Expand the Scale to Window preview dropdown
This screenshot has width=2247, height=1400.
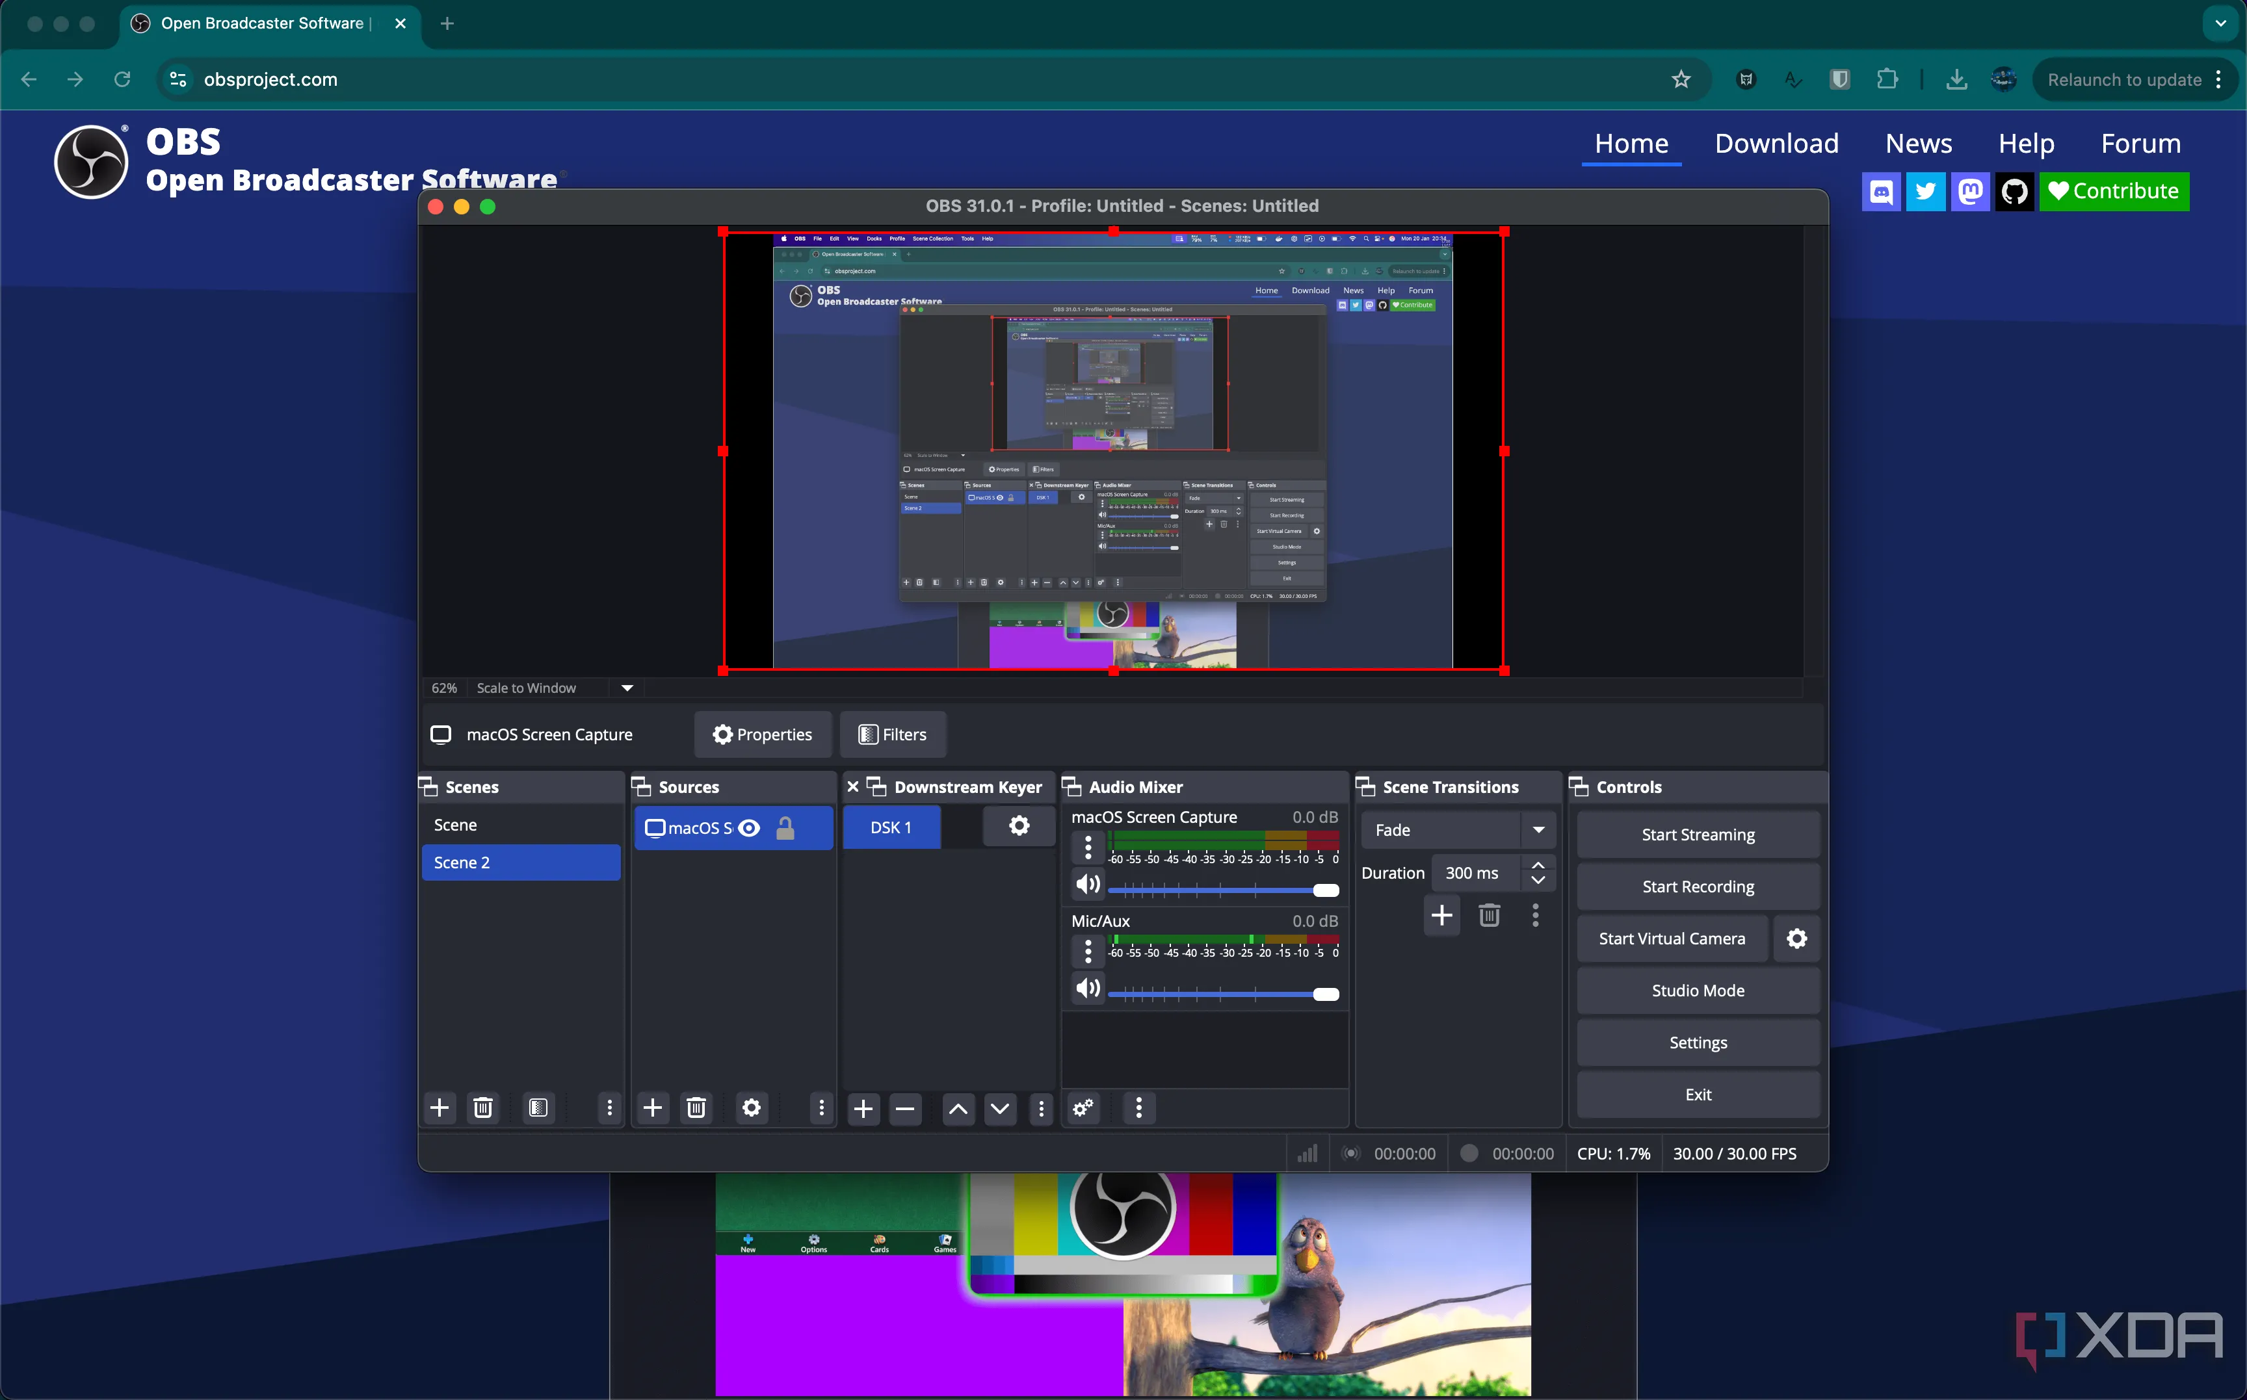tap(627, 688)
